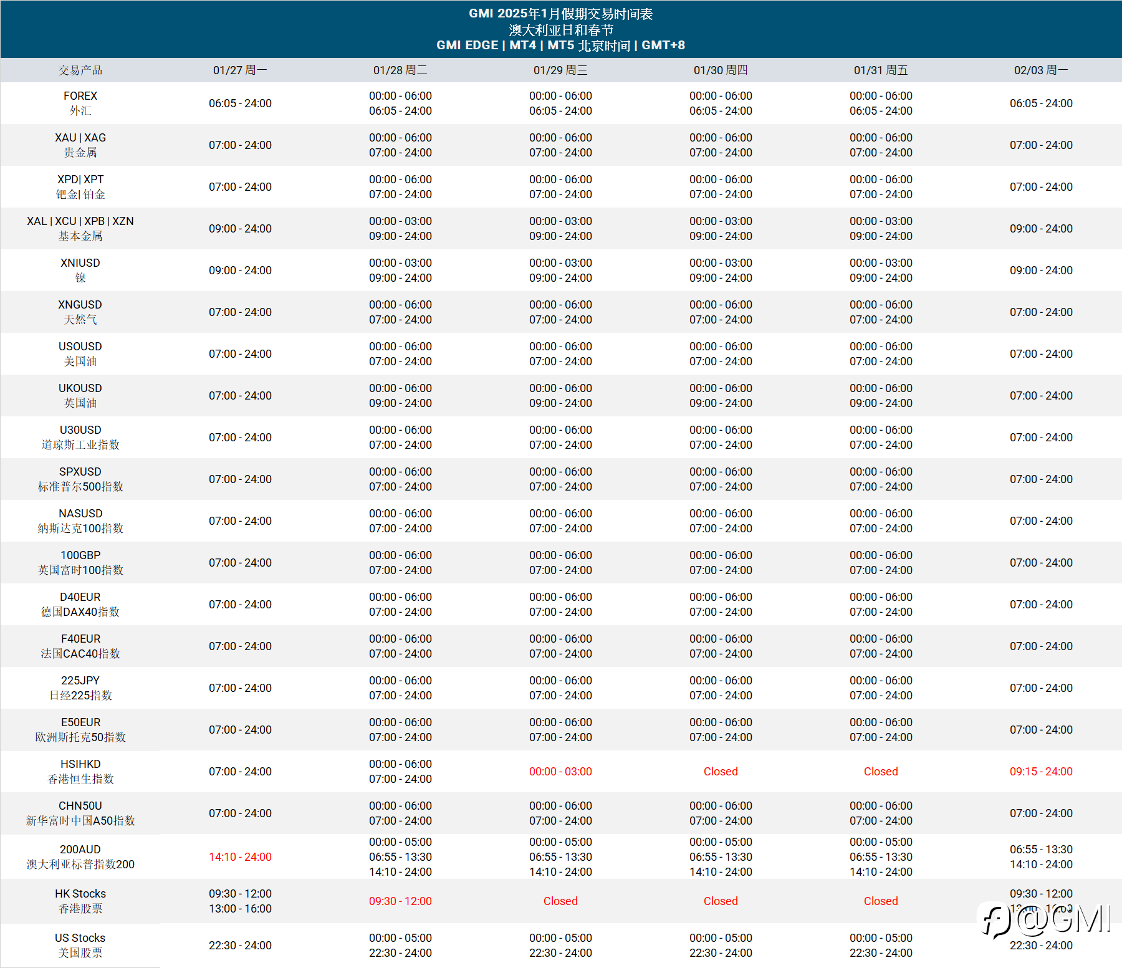The height and width of the screenshot is (968, 1122).
Task: Click the CHN50U 新华富时中国A50指数 label
Action: [80, 813]
